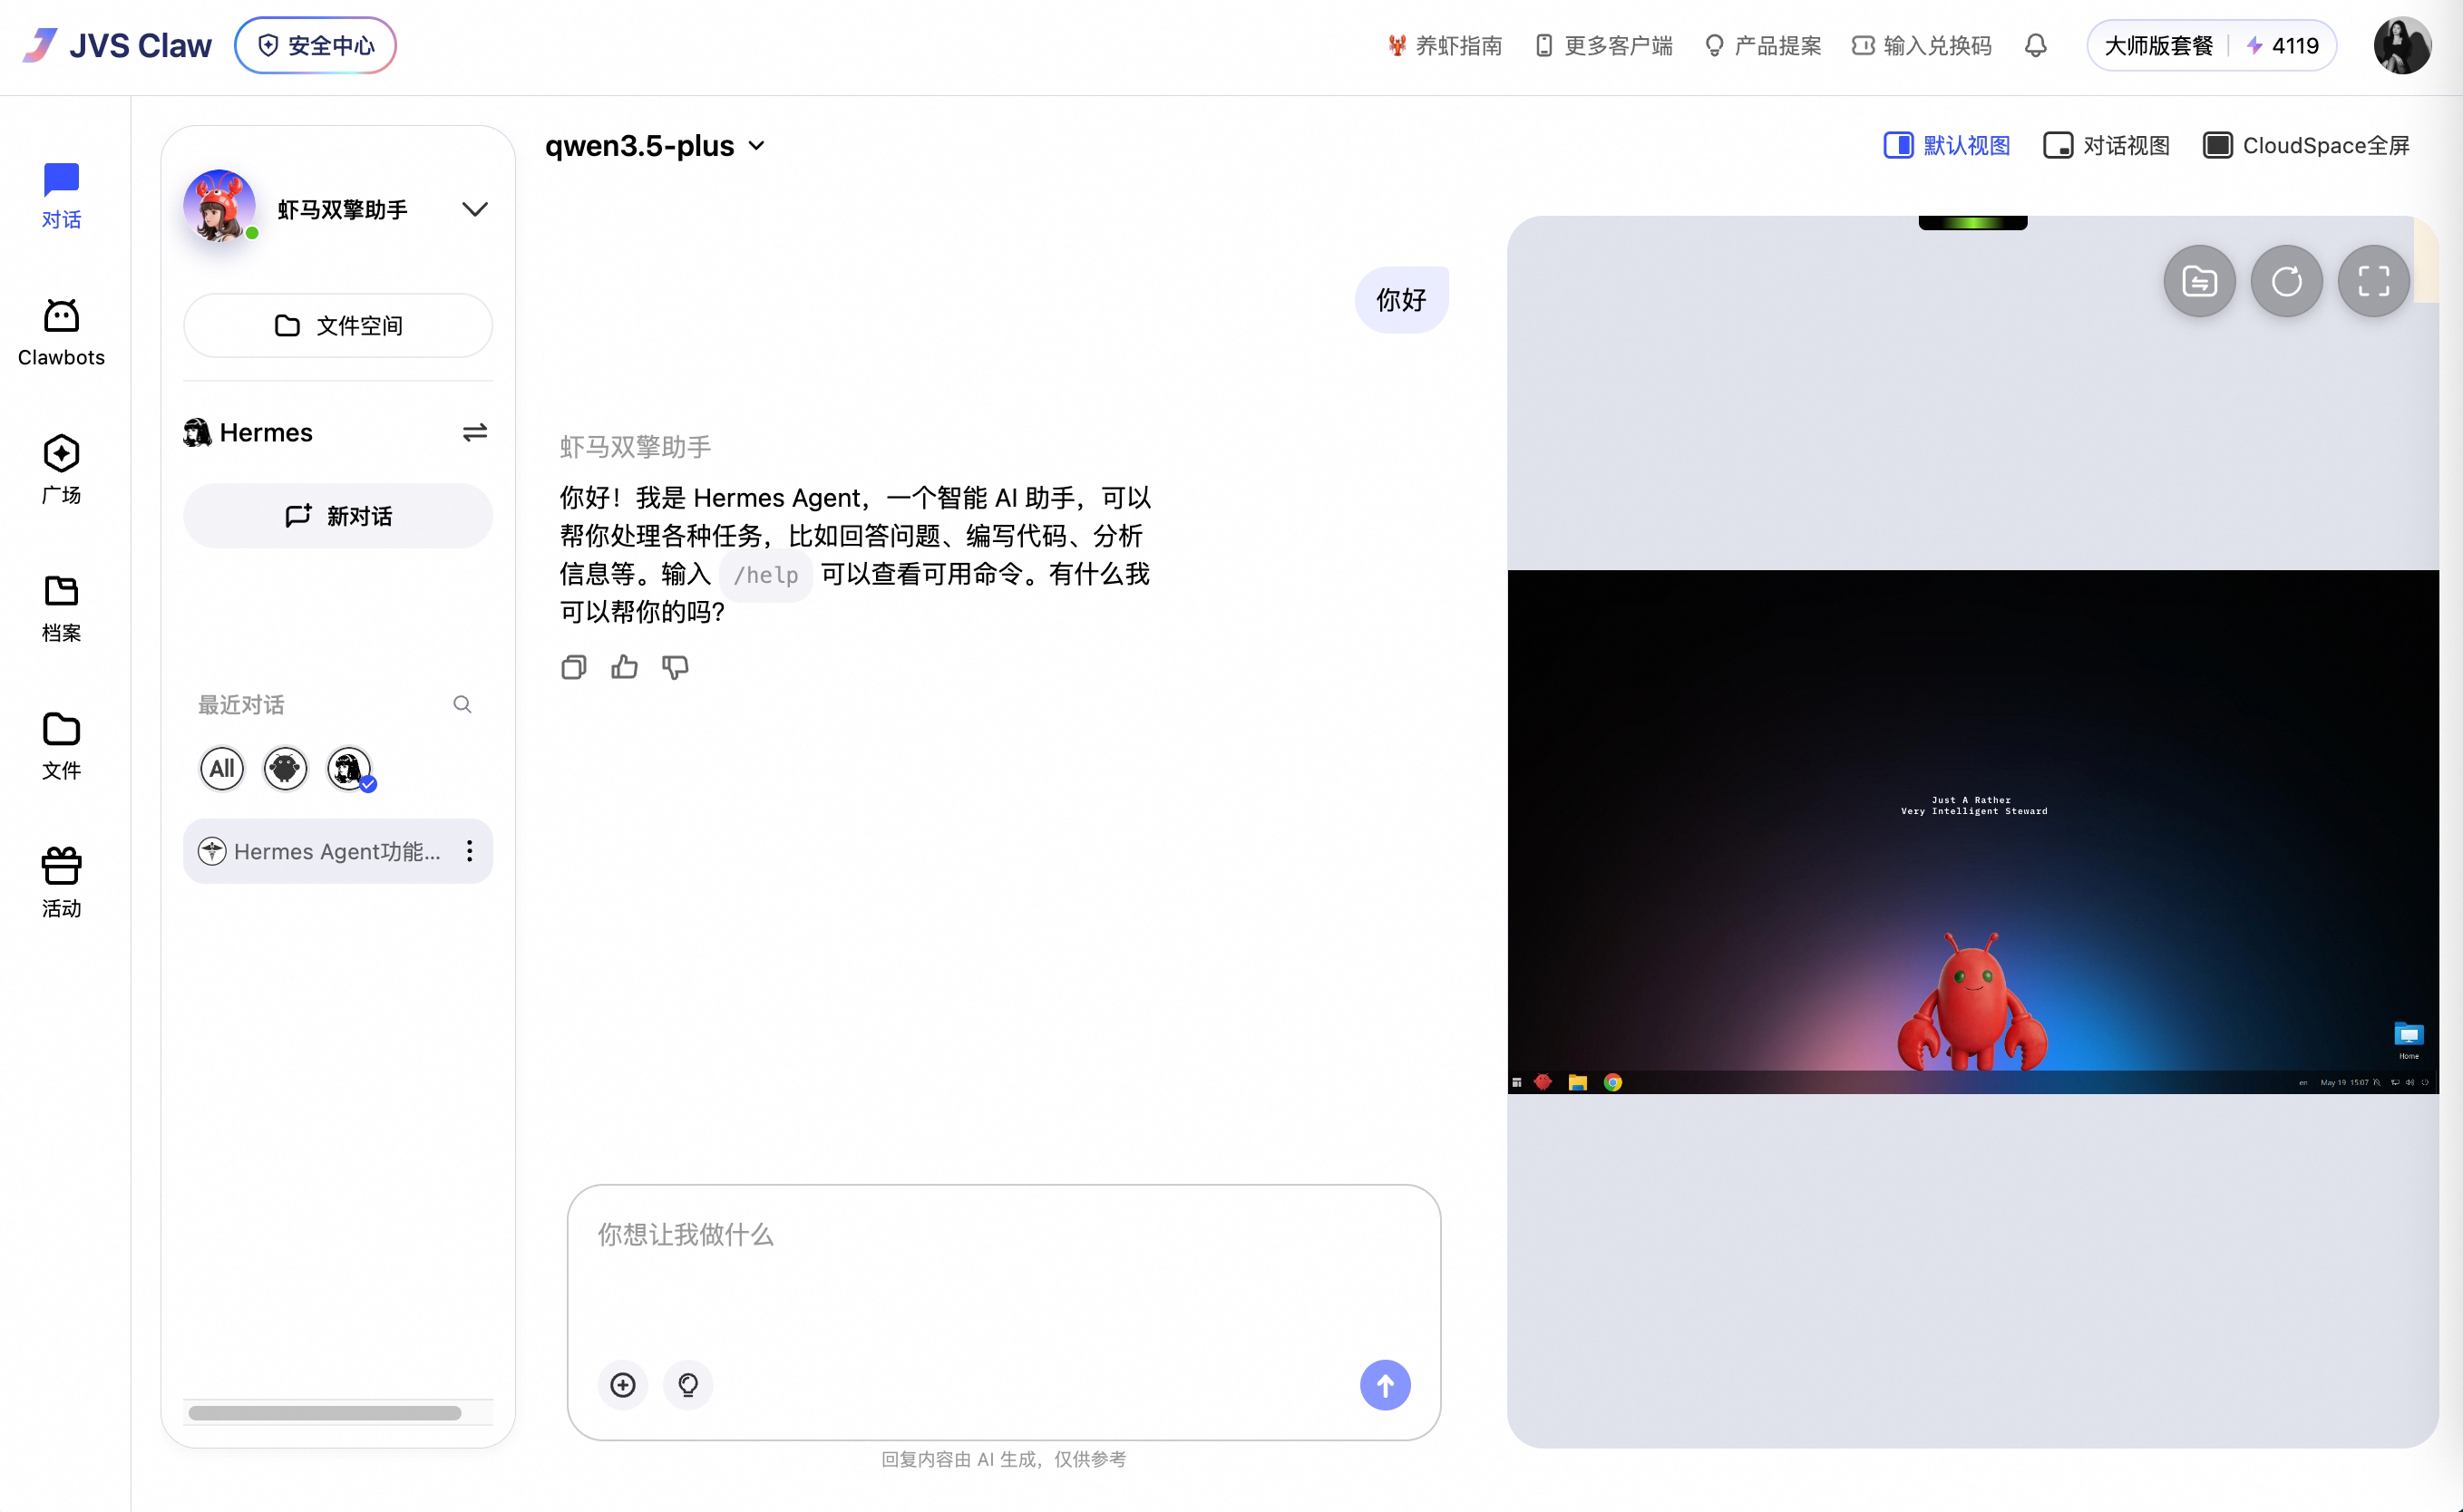
Task: Open the remote desktop start menu icon
Action: (1516, 1082)
